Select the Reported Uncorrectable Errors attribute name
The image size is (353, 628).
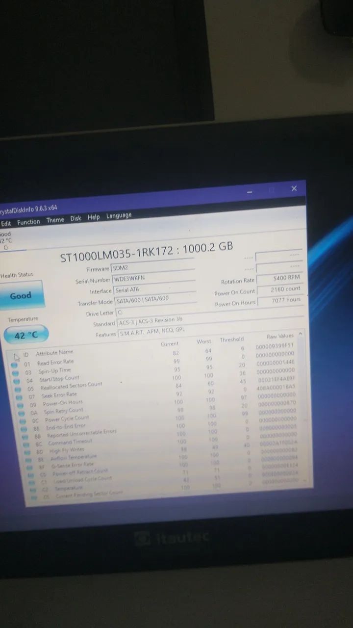[82, 433]
